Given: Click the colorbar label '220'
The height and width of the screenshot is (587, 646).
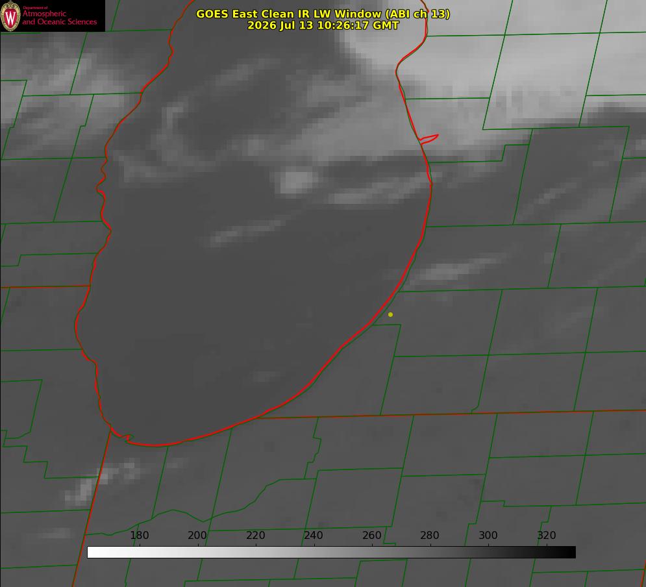Looking at the screenshot, I should tap(255, 535).
